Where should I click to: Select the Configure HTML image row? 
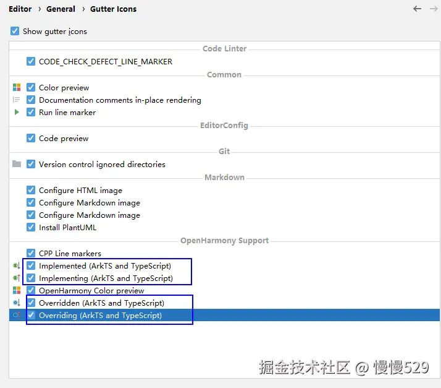click(224, 190)
